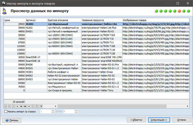Click the wizard hat icon in header
This screenshot has height=125, width=193.
coord(5,11)
